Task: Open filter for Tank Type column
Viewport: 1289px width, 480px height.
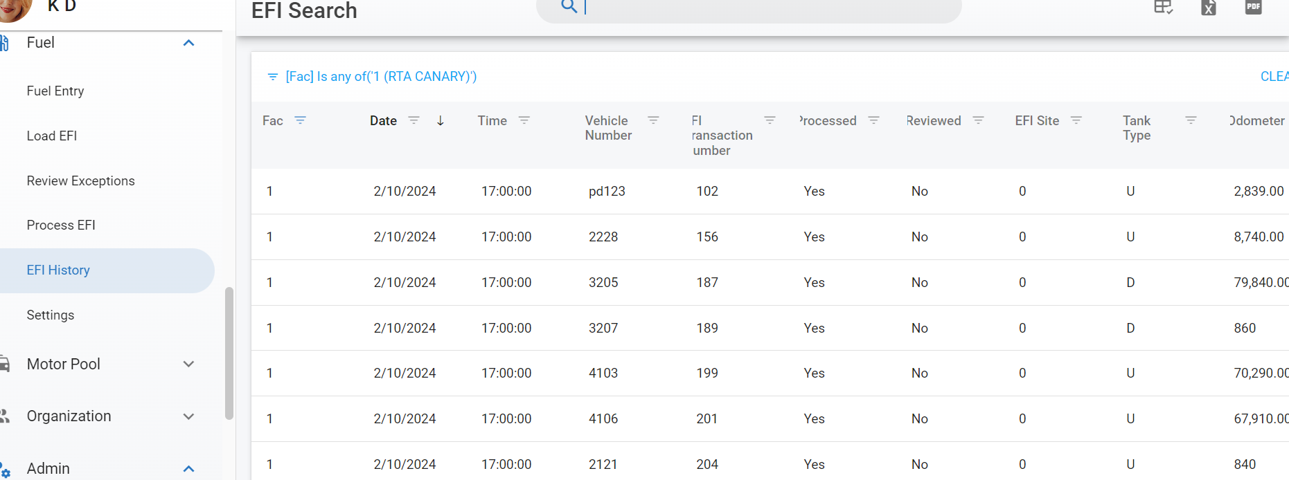Action: tap(1191, 120)
